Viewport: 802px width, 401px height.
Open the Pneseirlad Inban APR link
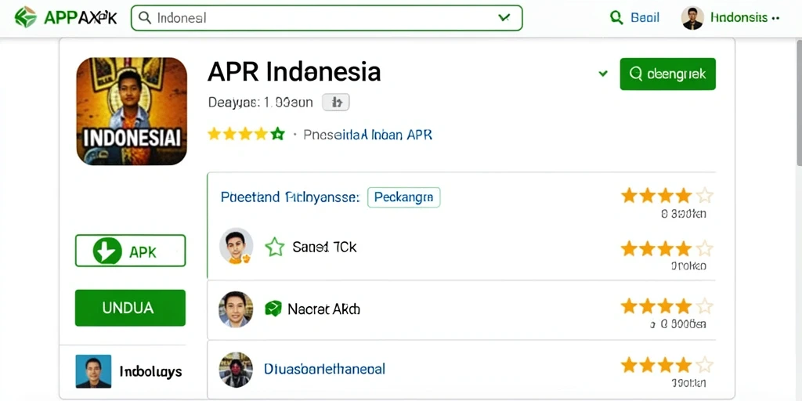click(368, 135)
